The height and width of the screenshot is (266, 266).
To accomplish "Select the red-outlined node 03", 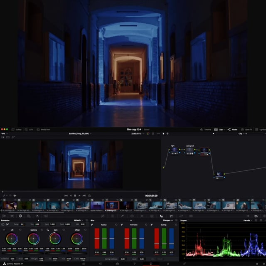I will pos(204,151).
